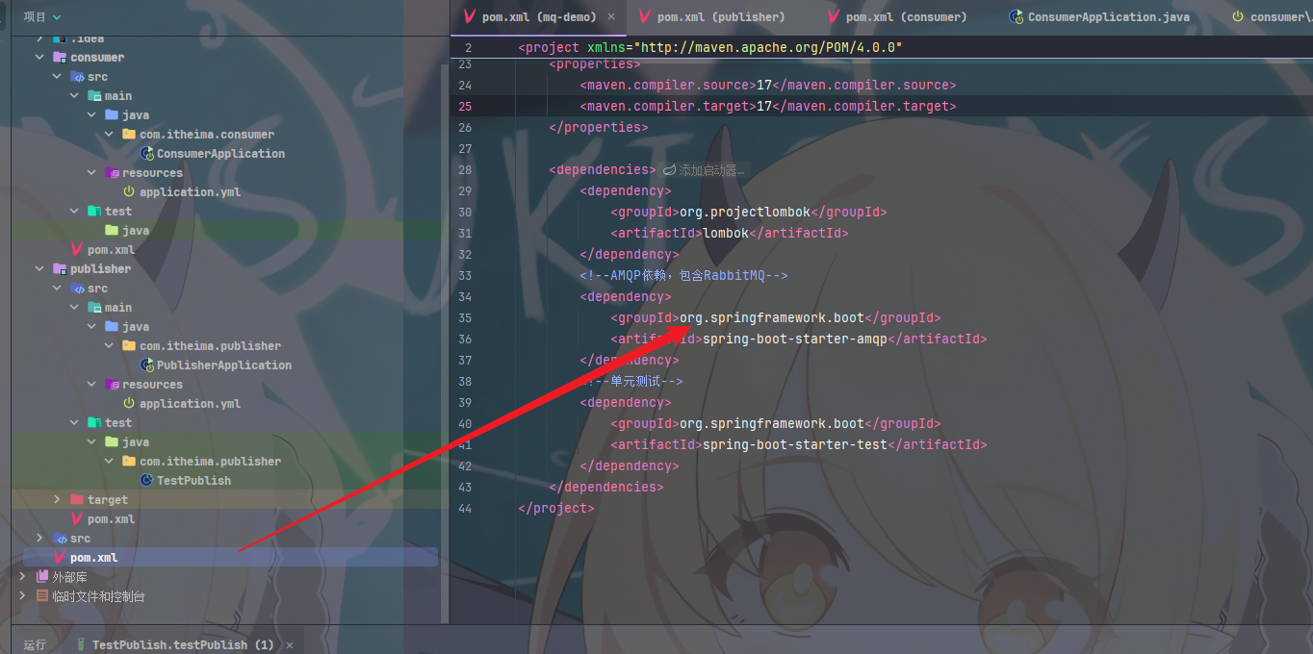Expand the root-level src folder
The width and height of the screenshot is (1313, 654).
click(x=39, y=539)
